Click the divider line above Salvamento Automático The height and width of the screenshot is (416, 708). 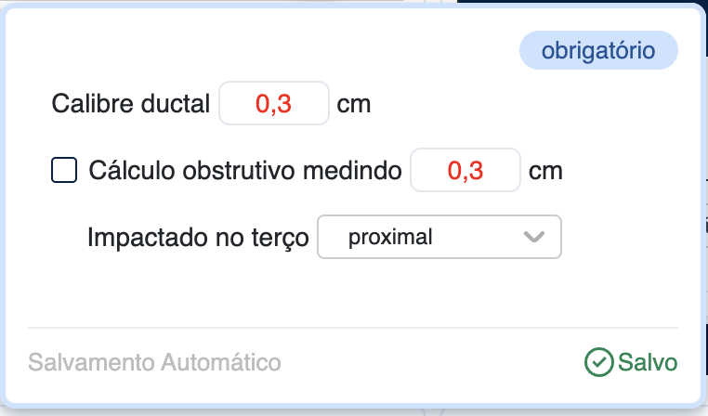353,328
